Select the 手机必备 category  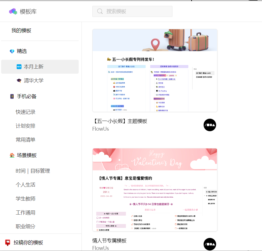click(x=27, y=96)
